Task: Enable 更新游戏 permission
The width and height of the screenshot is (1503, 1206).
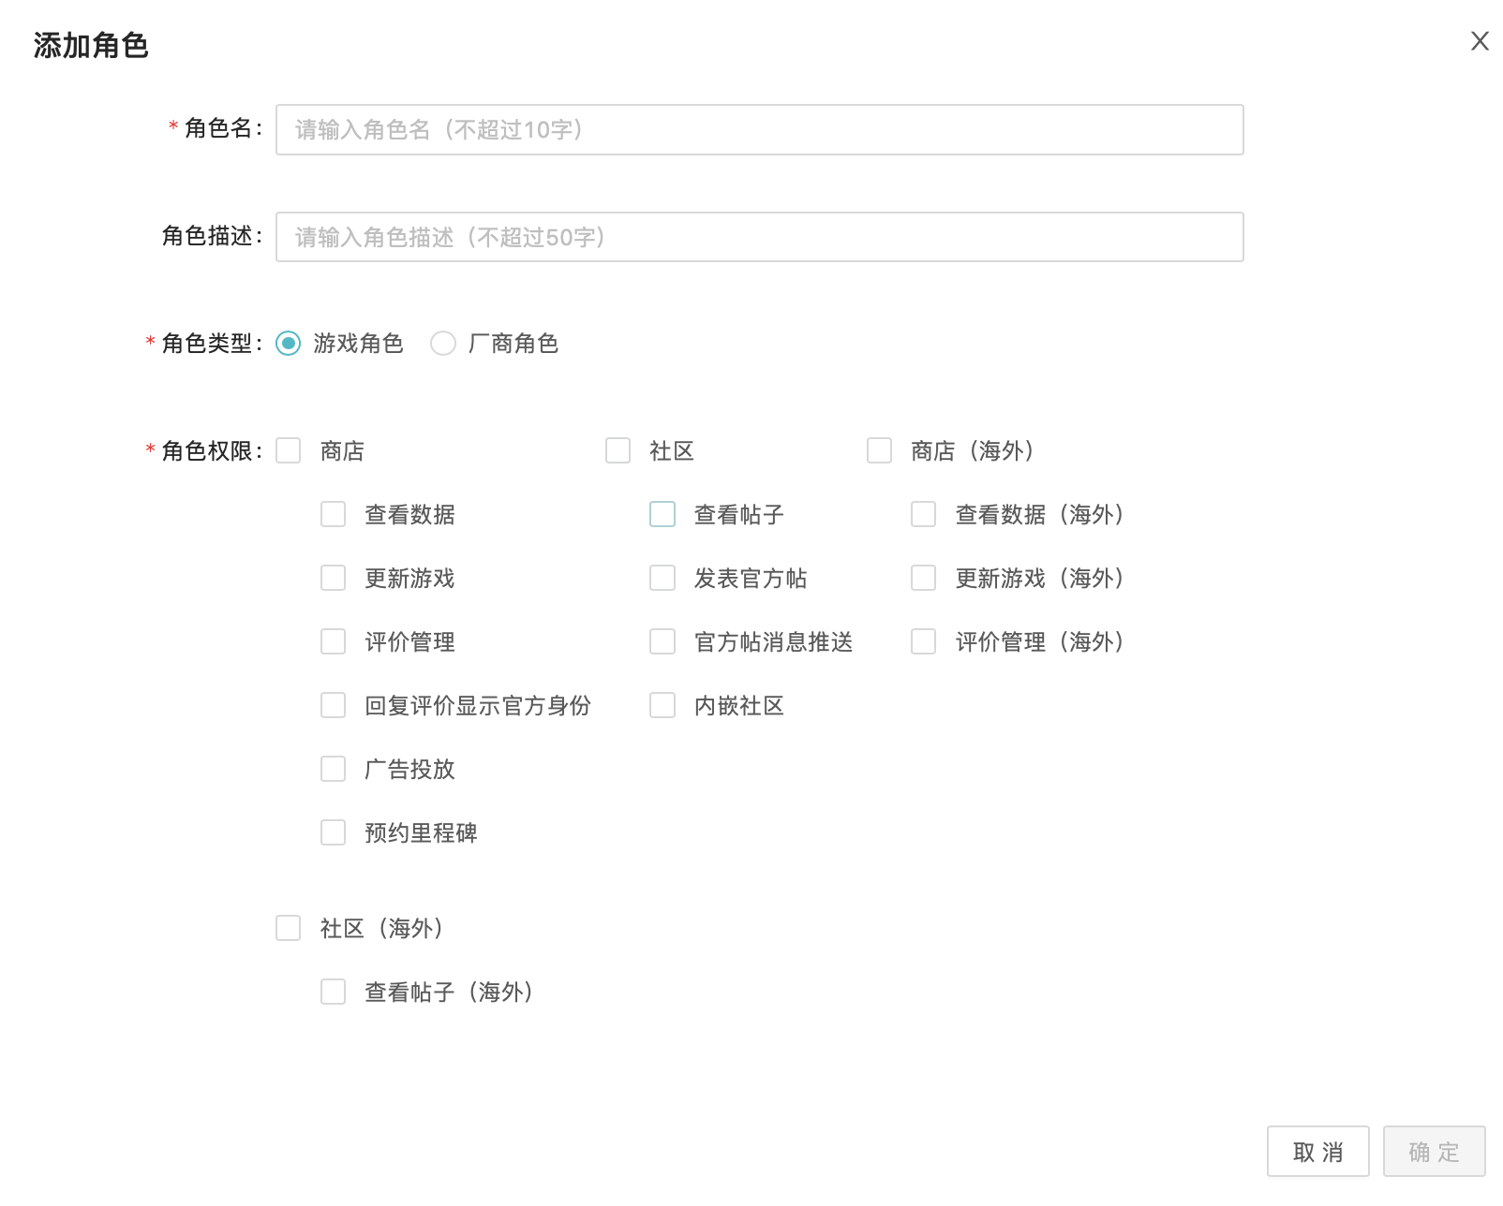Action: [x=334, y=579]
